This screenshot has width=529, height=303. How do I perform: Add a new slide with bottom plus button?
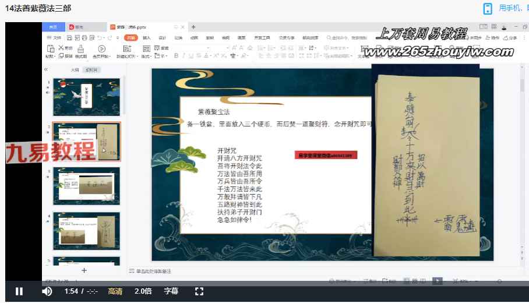[84, 270]
